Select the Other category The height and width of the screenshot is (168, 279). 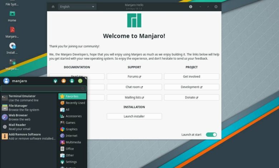pos(72,155)
